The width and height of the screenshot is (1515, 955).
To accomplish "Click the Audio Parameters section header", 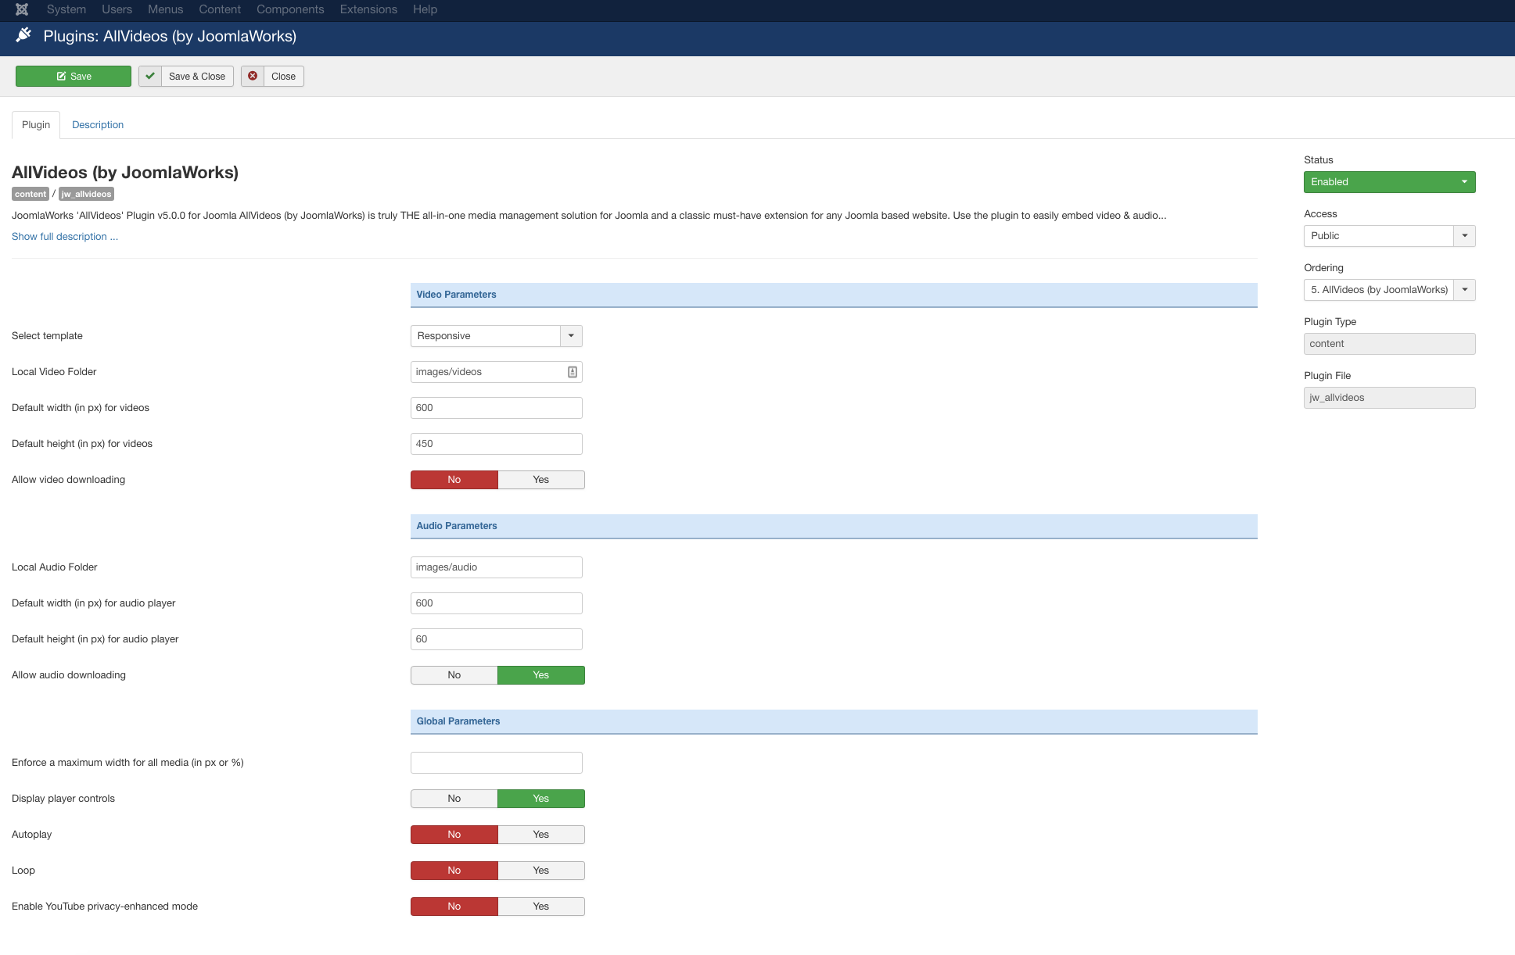I will (x=834, y=526).
